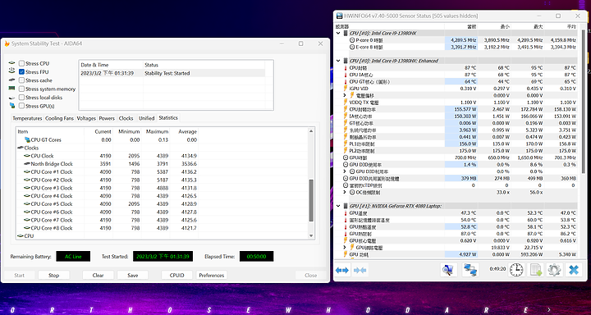Click lightning bolt icon on VDDQ TX row
591x315 pixels.
(x=346, y=102)
